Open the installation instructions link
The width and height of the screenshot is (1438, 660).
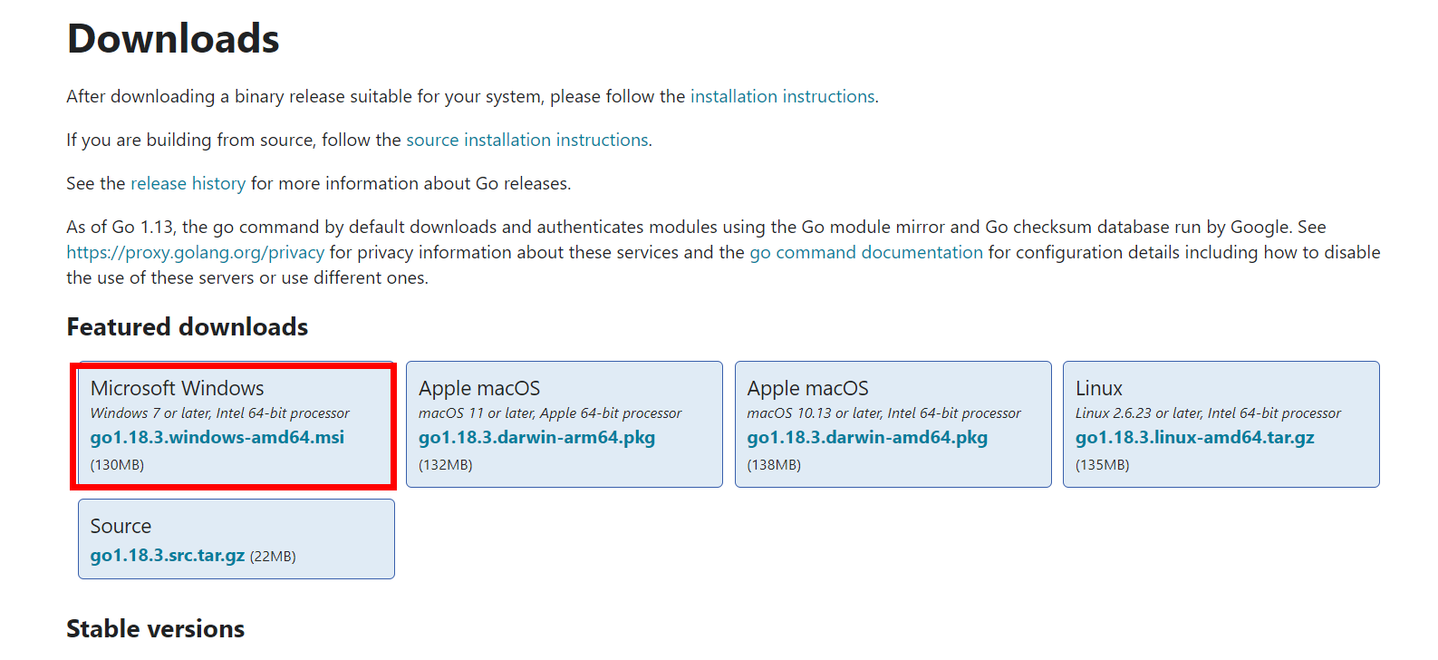782,97
